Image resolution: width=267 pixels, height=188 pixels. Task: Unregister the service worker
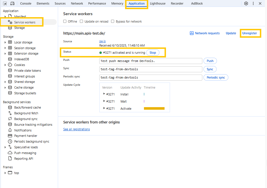[250, 33]
